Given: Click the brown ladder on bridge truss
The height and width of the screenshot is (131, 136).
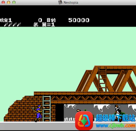Looking at the screenshot, I should point(103,79).
